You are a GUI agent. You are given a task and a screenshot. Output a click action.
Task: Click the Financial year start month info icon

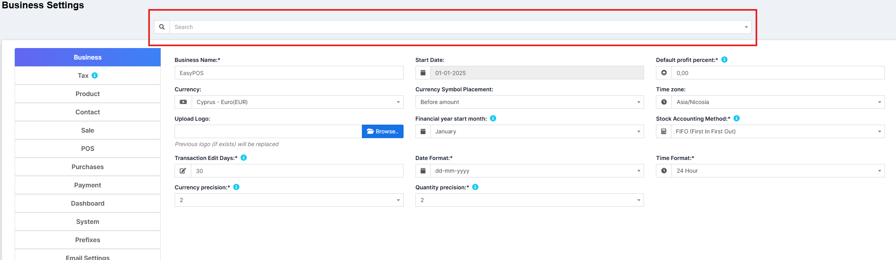point(493,118)
